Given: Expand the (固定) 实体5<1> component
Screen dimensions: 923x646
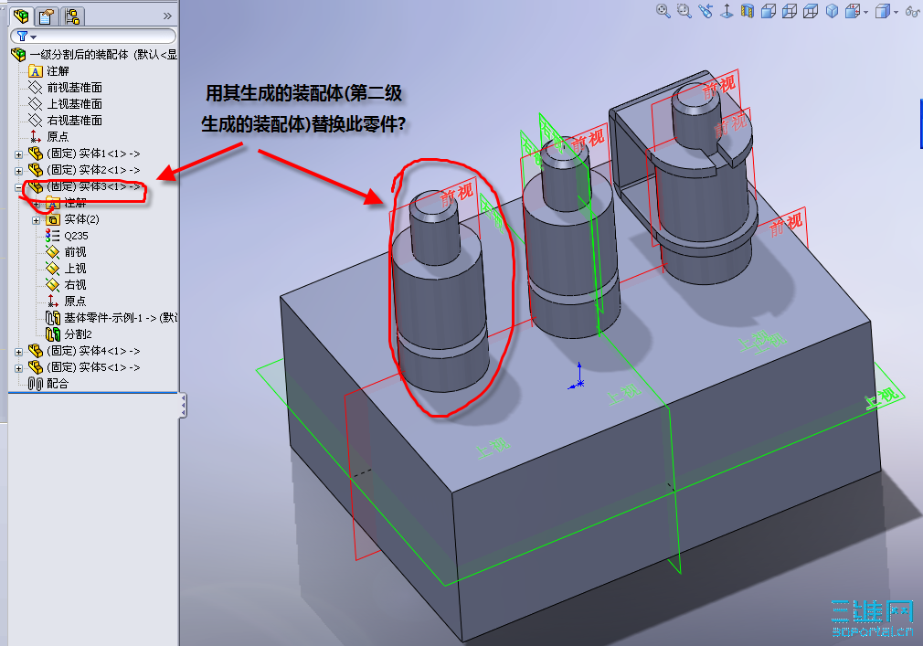Looking at the screenshot, I should click(x=19, y=368).
